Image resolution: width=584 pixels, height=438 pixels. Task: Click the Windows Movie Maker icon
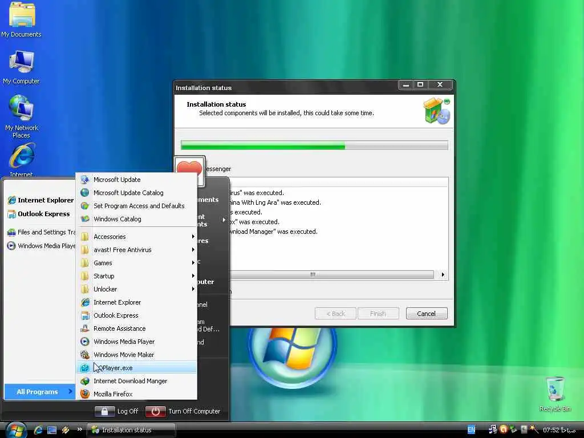click(x=85, y=355)
